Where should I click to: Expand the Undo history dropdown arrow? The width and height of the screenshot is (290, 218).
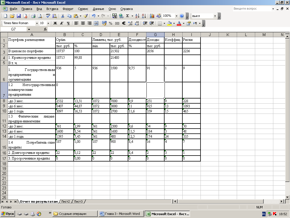(x=98, y=16)
